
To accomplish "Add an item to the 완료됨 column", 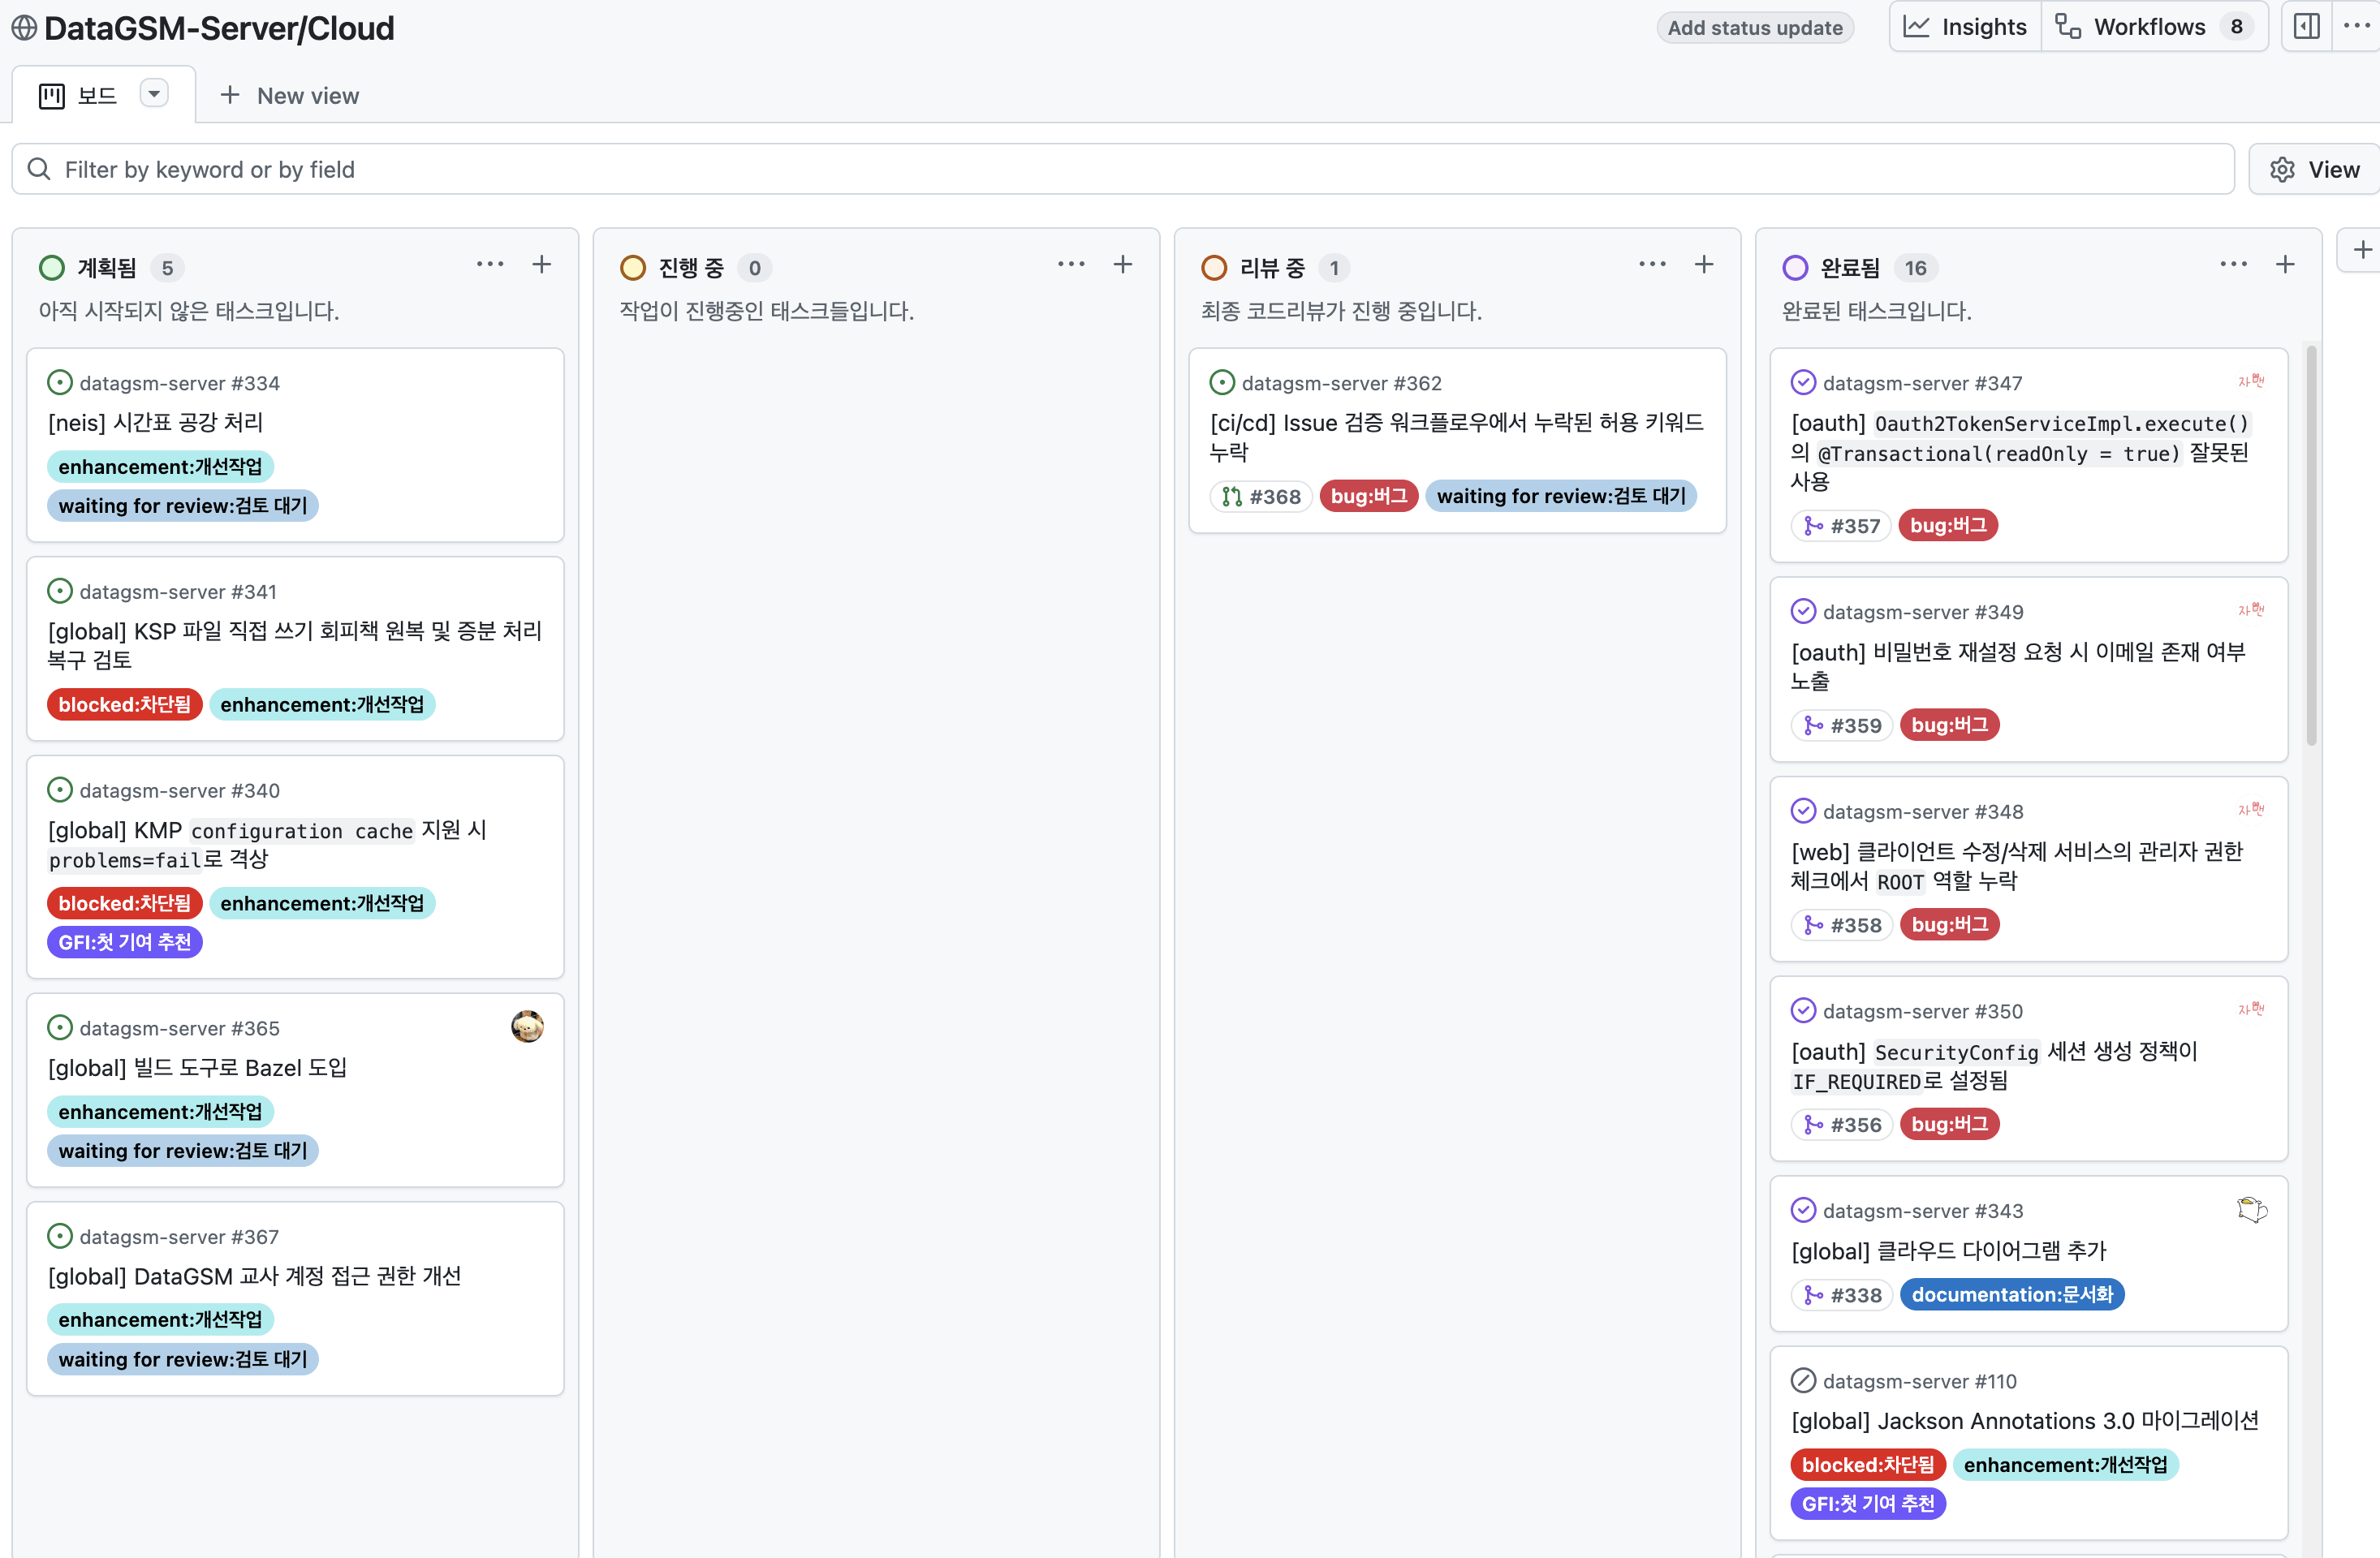I will [x=2285, y=265].
